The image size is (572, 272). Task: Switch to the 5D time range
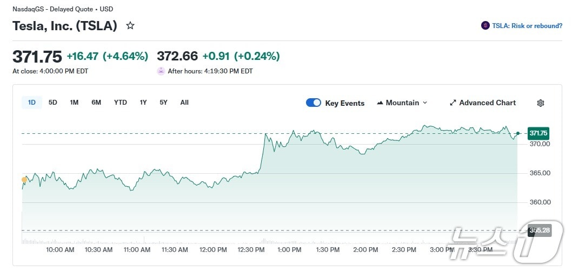tap(53, 103)
